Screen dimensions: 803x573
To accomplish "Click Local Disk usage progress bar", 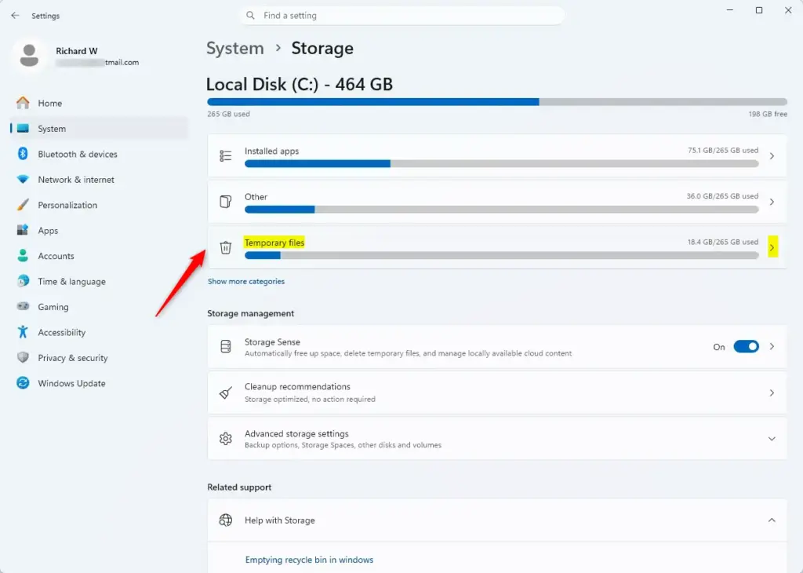I will 496,102.
